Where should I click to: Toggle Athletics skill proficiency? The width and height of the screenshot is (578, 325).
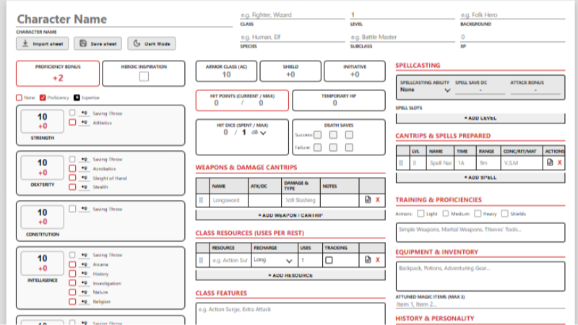tap(72, 122)
